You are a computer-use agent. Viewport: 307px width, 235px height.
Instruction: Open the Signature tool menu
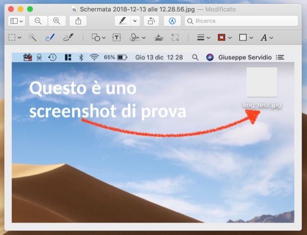(137, 37)
